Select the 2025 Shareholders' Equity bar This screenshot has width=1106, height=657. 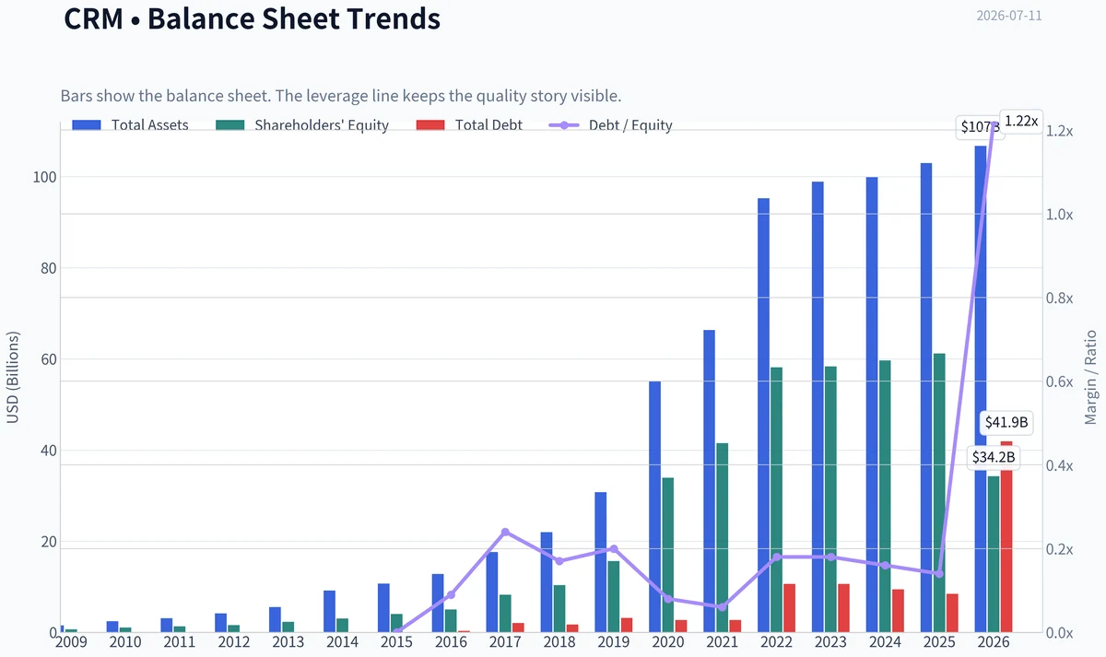[939, 493]
